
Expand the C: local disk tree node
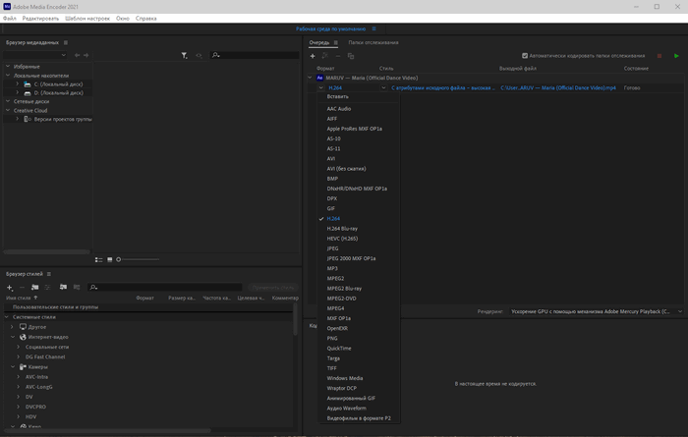[18, 84]
